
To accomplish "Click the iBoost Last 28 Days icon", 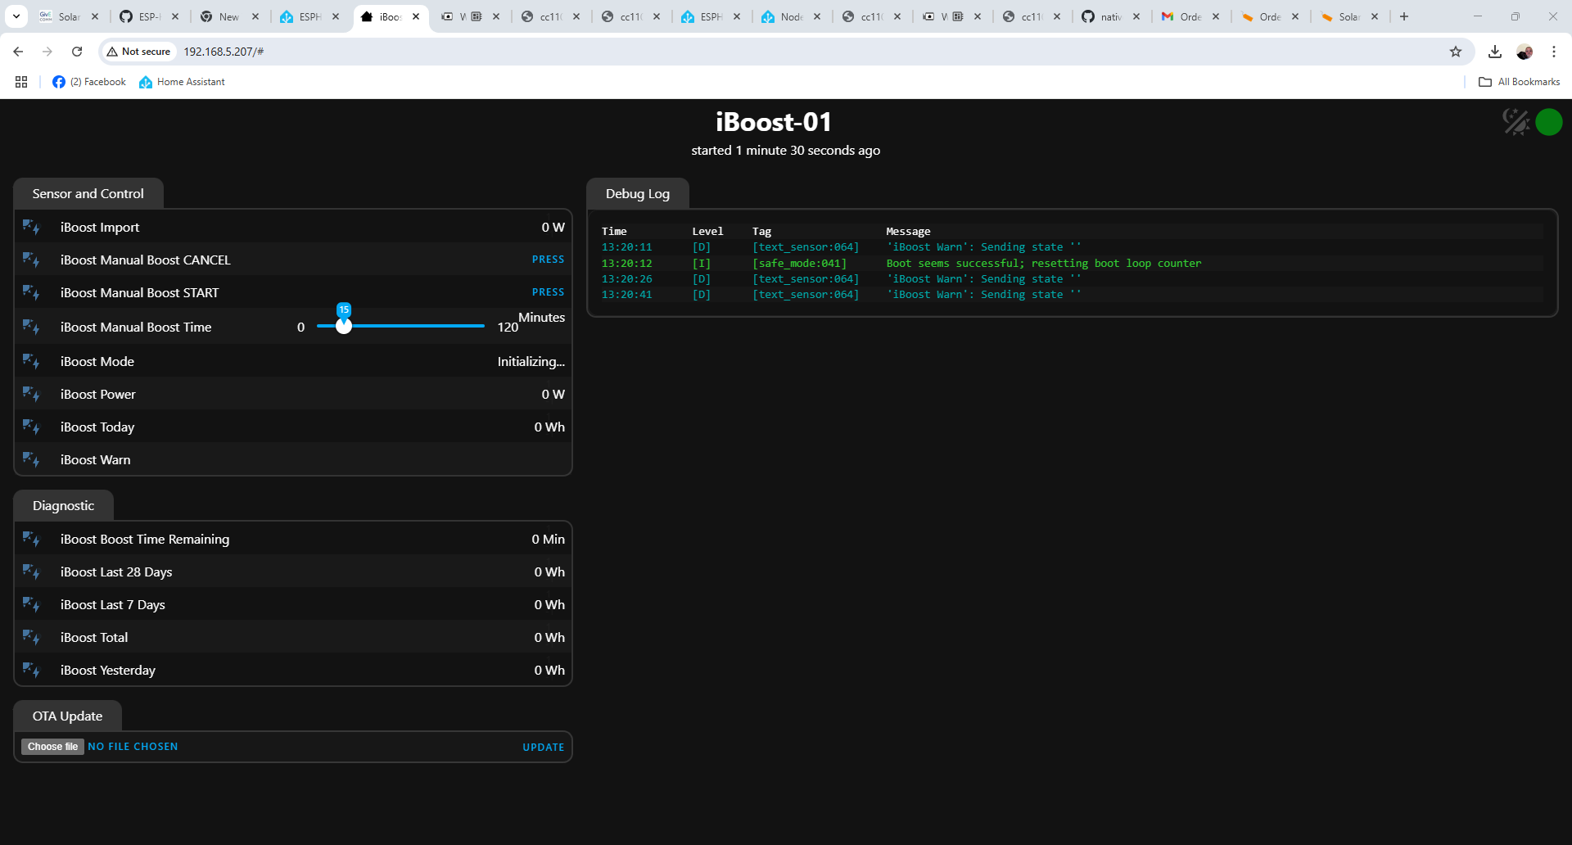I will pos(31,572).
